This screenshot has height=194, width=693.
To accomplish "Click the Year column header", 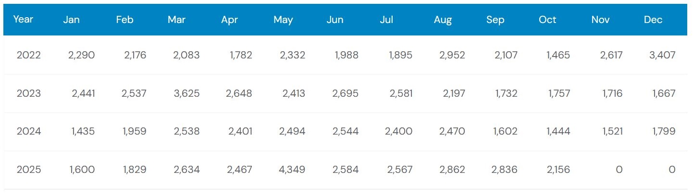I will click(x=23, y=20).
